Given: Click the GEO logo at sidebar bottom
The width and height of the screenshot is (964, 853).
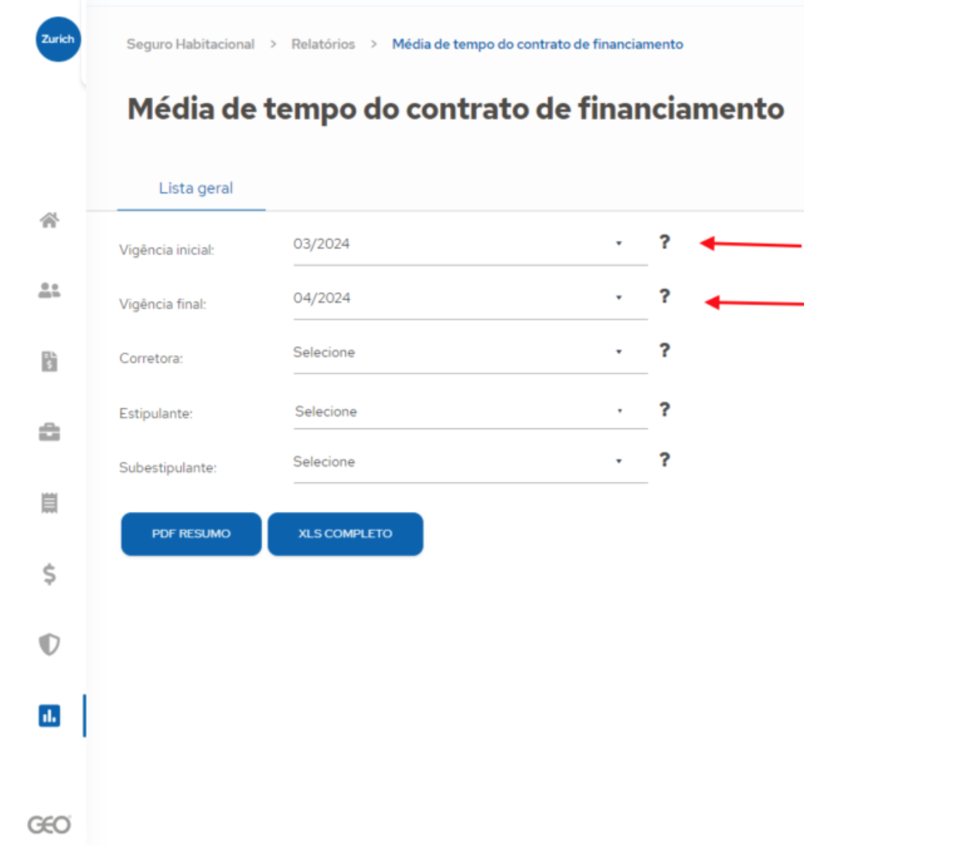Looking at the screenshot, I should [49, 825].
